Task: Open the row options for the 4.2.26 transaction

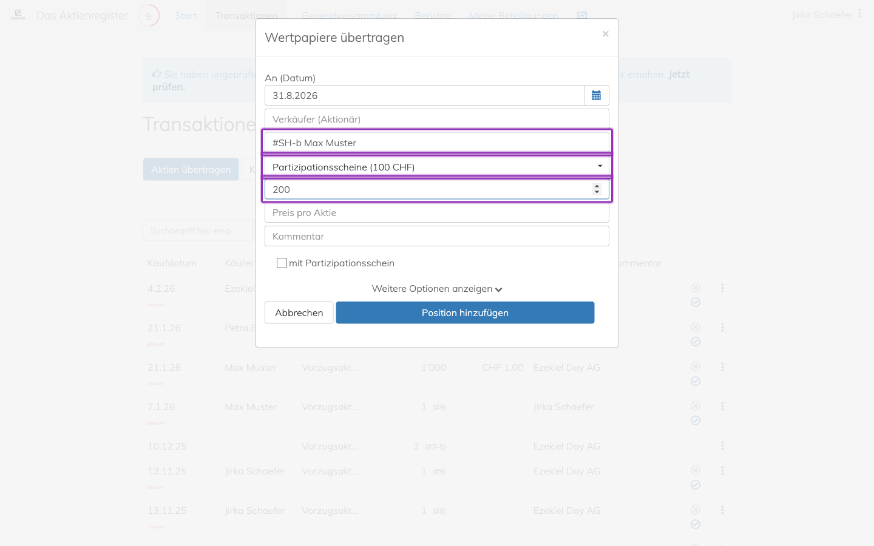Action: pyautogui.click(x=722, y=288)
